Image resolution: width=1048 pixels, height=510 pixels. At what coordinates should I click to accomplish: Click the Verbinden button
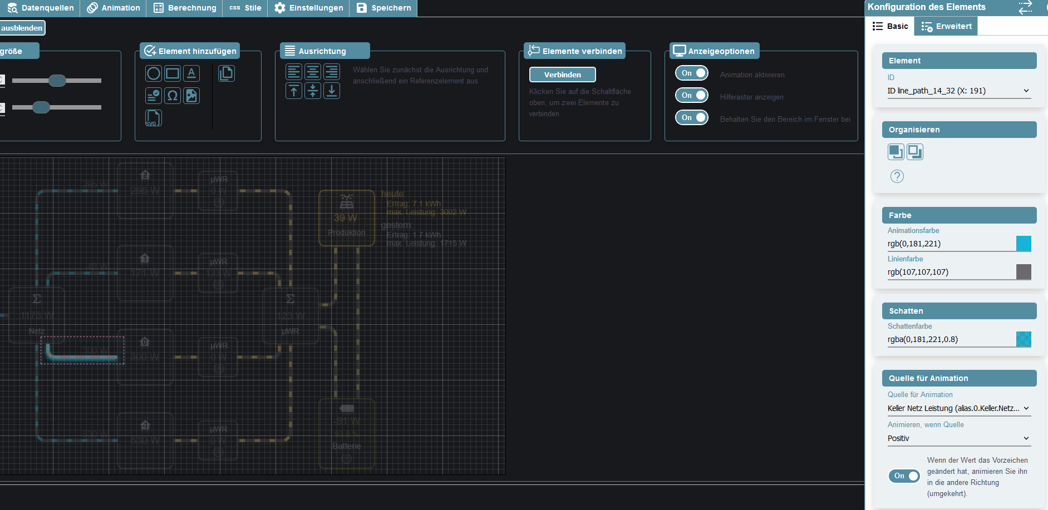tap(563, 75)
